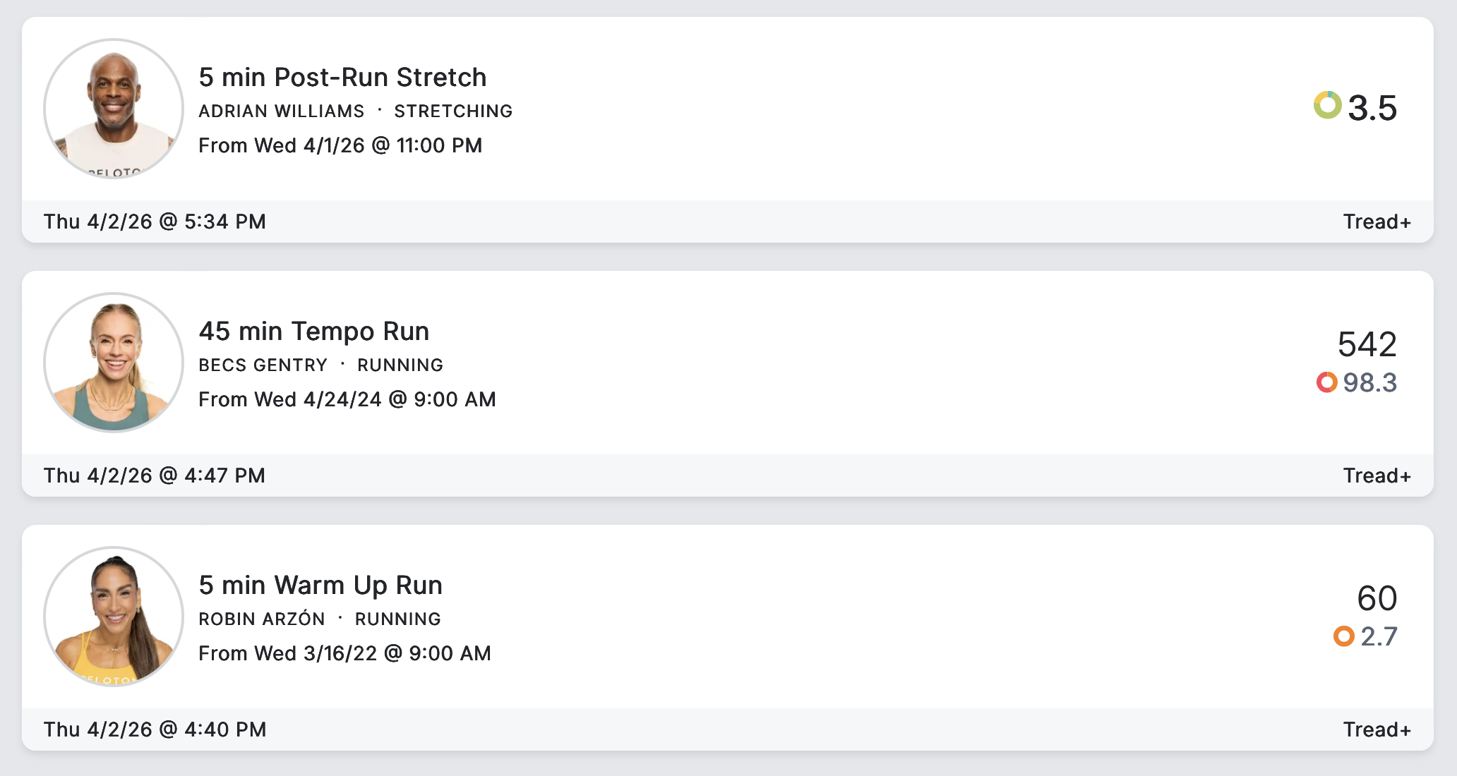Click the red strive score ring icon
Image resolution: width=1457 pixels, height=776 pixels.
click(x=1327, y=382)
